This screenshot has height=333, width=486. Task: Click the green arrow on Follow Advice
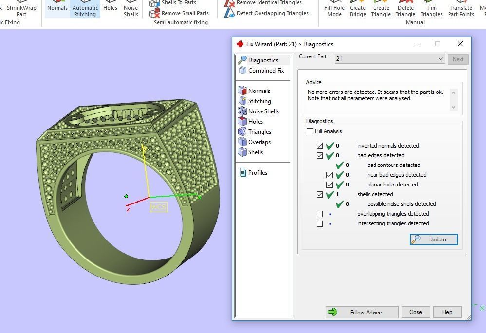pos(333,312)
